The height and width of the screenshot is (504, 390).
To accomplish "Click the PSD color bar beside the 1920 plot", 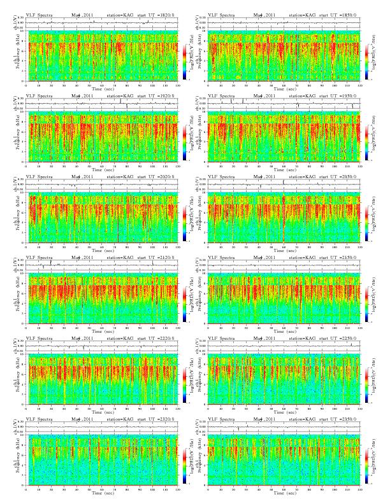I will pos(184,143).
